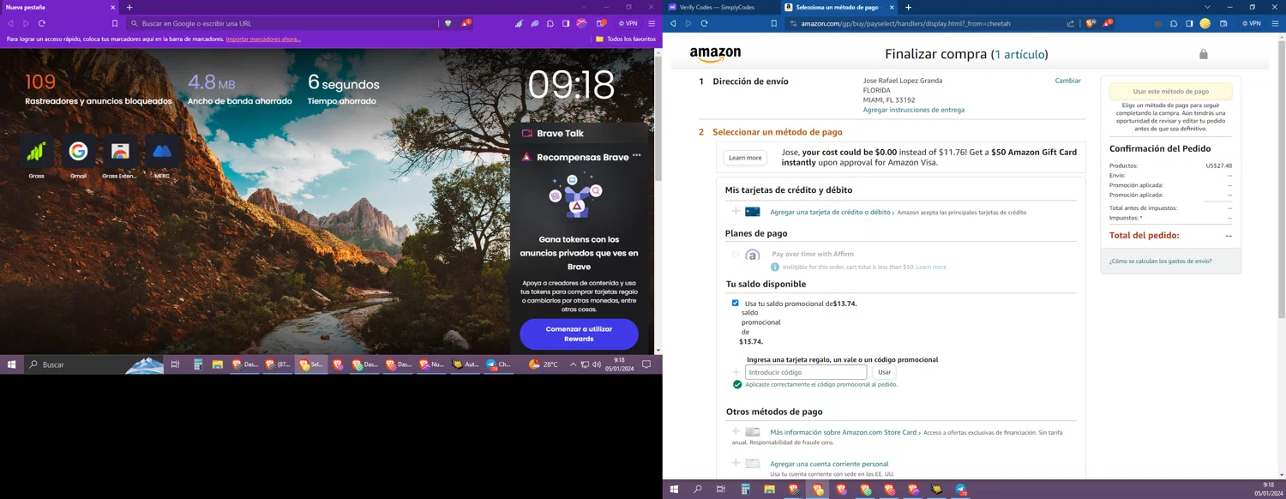The image size is (1286, 499).
Task: Open the yellow profile avatar in Amazon window
Action: coord(1205,23)
